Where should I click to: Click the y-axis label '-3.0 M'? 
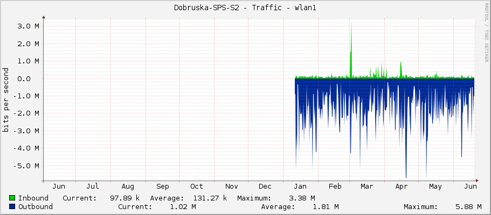click(x=26, y=131)
